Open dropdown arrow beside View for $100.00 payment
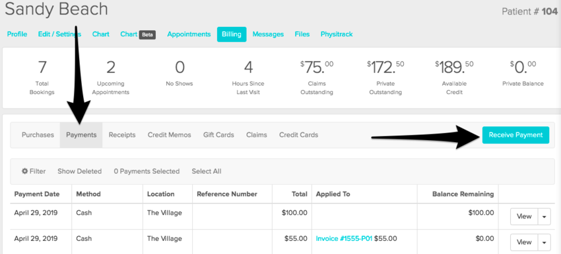The height and width of the screenshot is (254, 561). tap(544, 216)
